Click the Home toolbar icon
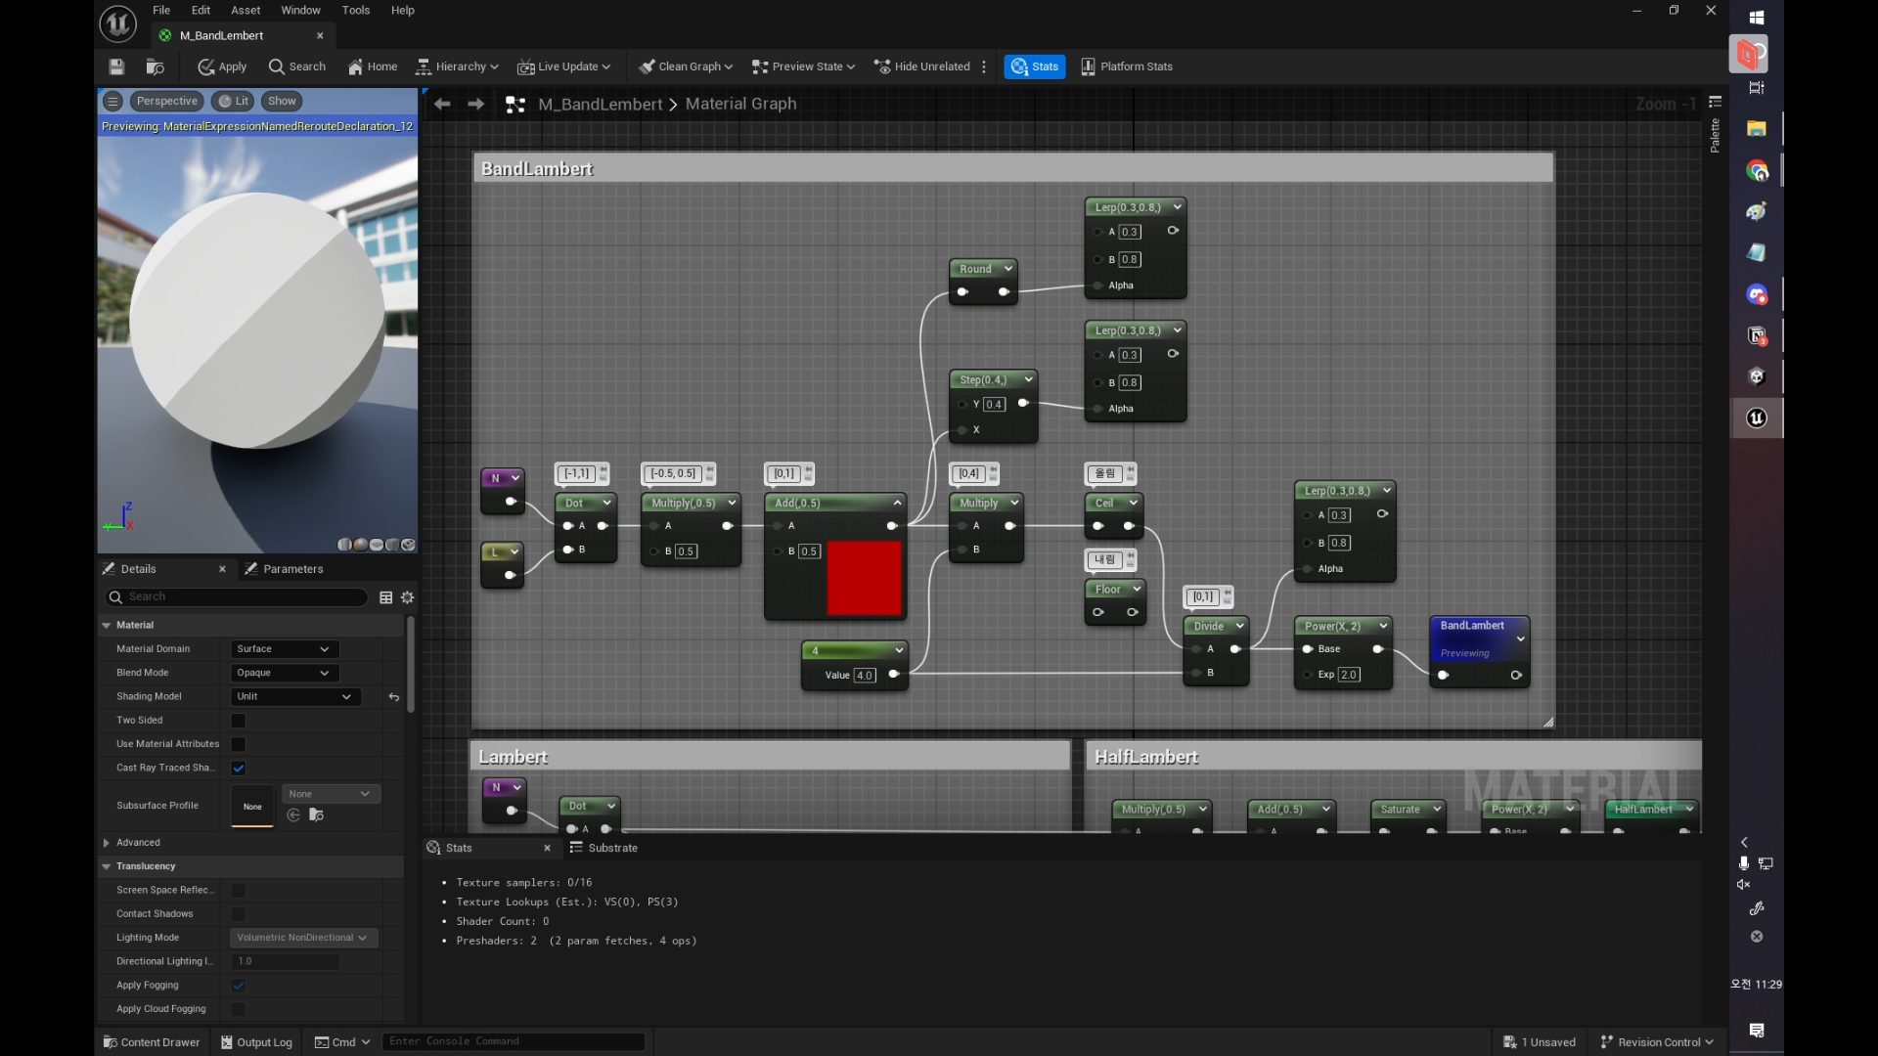The height and width of the screenshot is (1056, 1878). [373, 66]
